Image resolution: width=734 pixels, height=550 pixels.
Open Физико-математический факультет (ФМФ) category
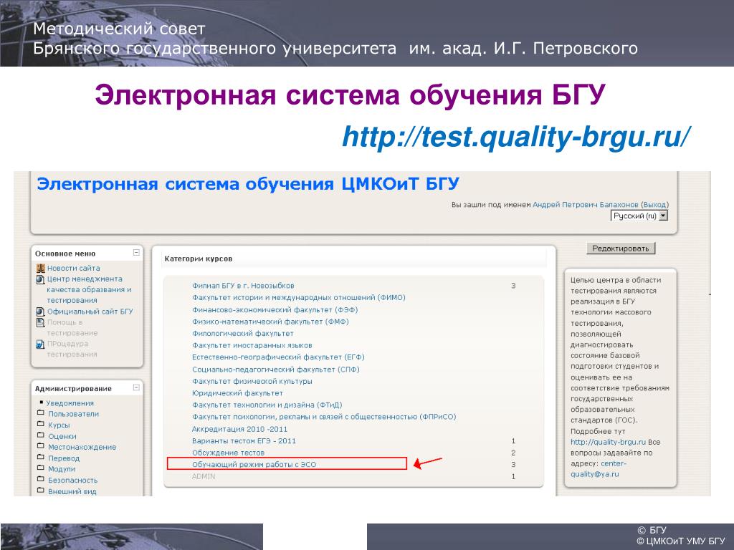[270, 322]
